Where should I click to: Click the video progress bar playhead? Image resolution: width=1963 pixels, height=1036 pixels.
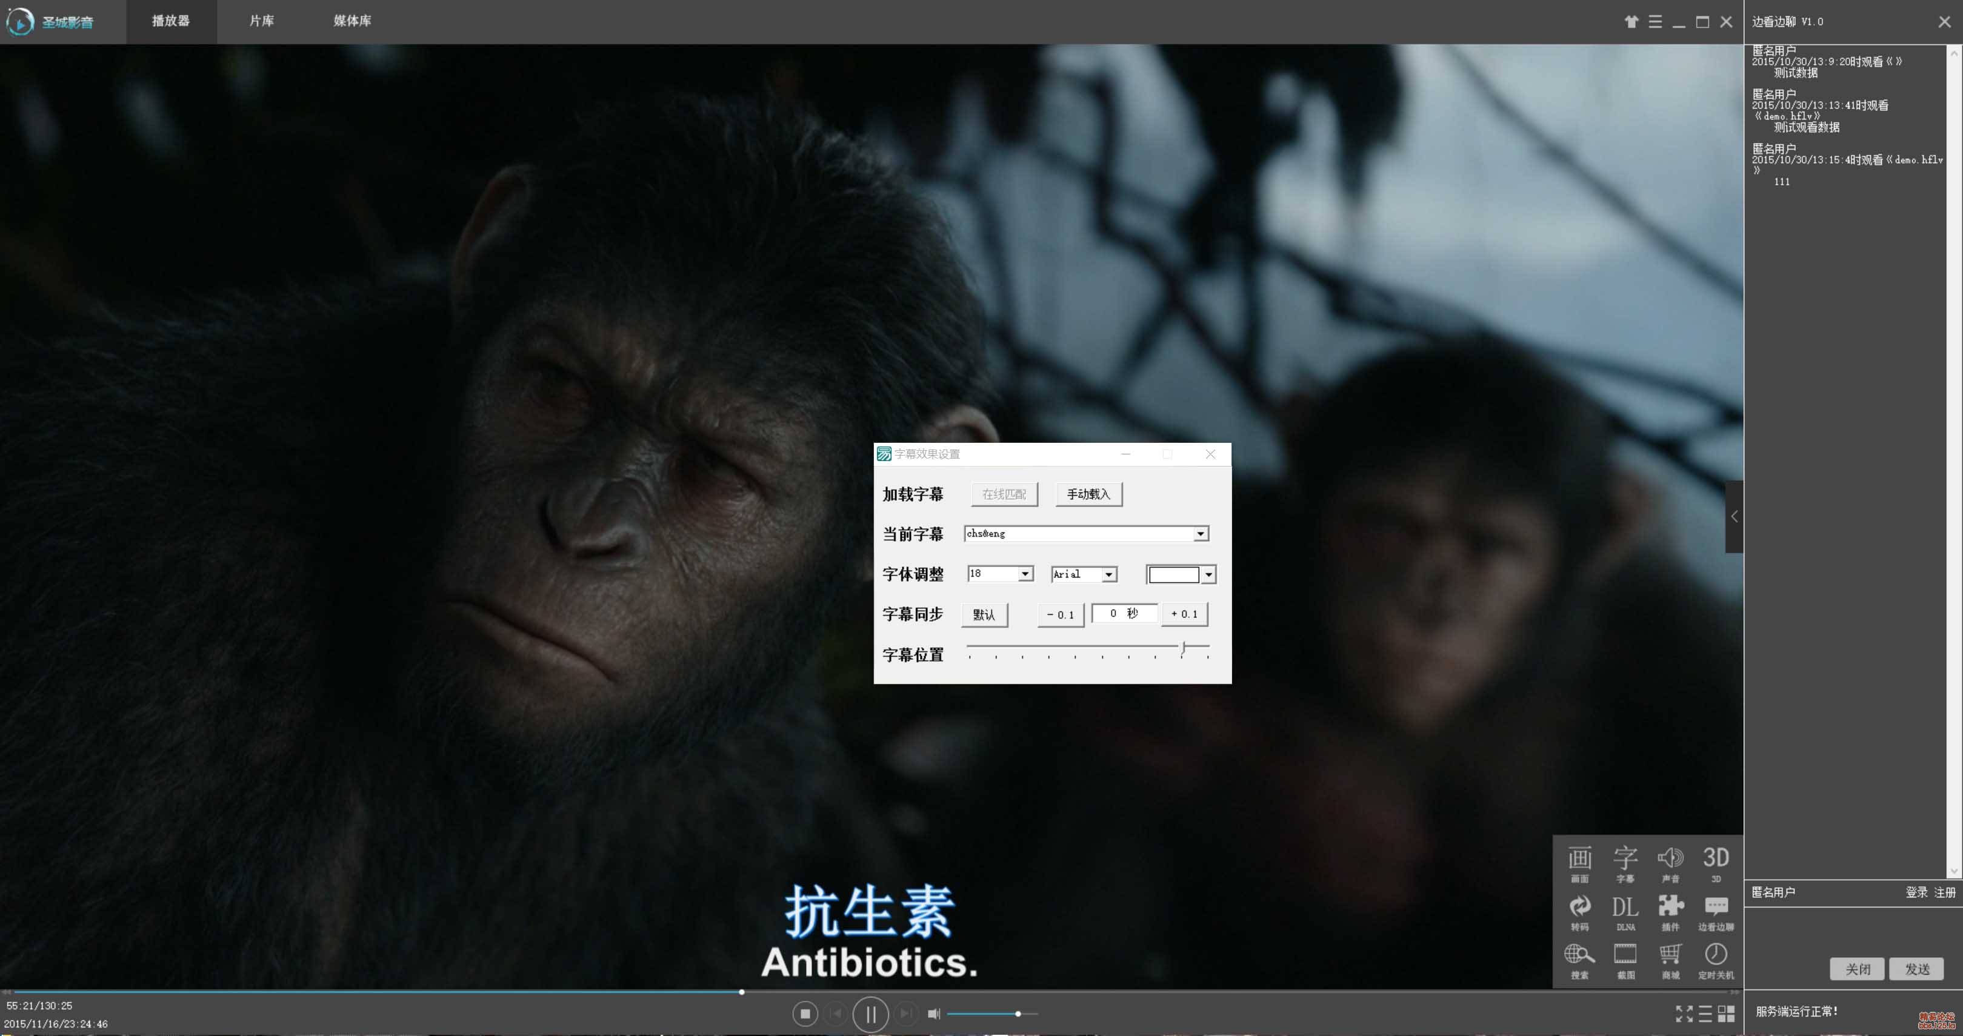click(x=741, y=992)
